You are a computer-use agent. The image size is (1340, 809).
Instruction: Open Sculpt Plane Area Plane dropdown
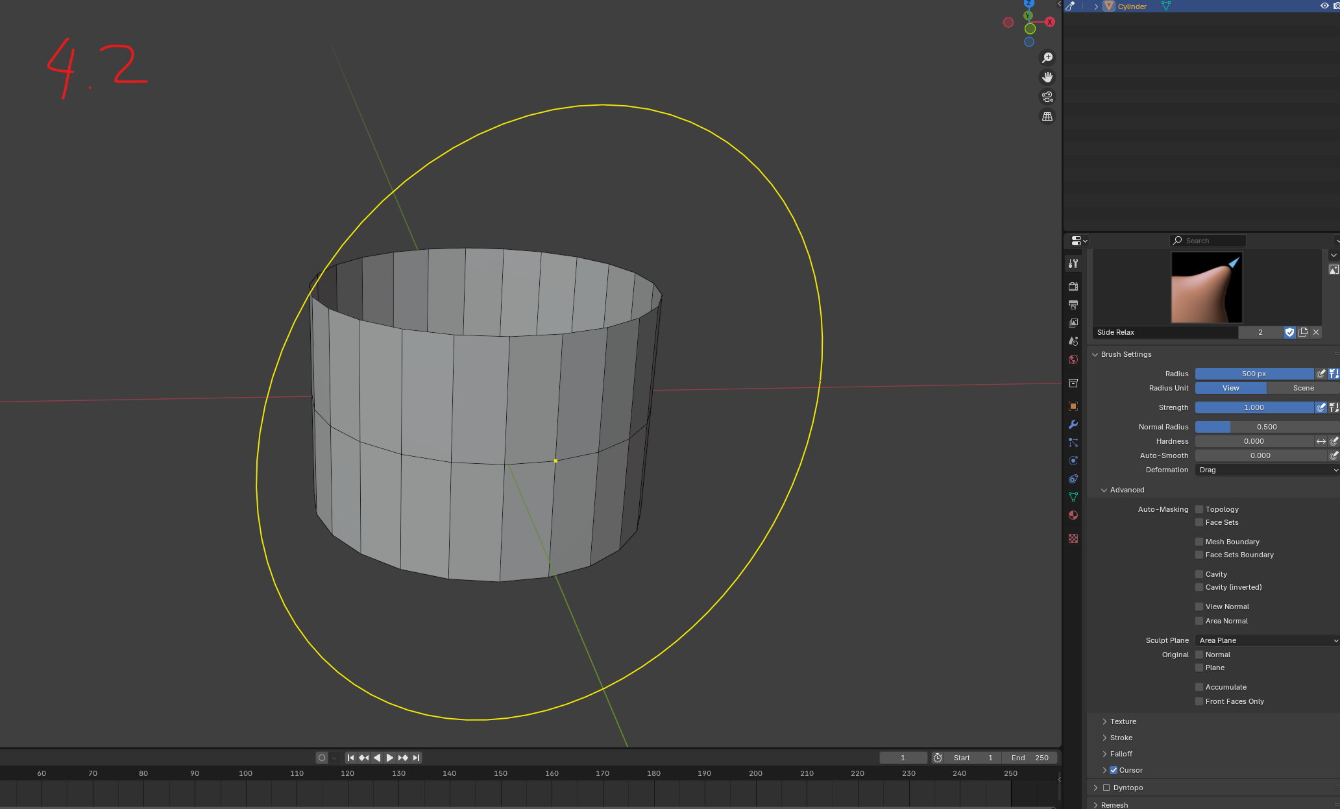tap(1267, 640)
